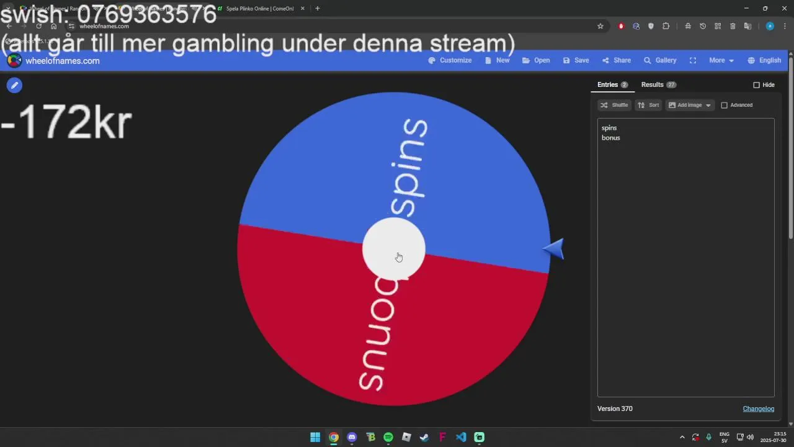The width and height of the screenshot is (794, 447).
Task: Open Visual Studio Code from the taskbar
Action: pos(461,437)
